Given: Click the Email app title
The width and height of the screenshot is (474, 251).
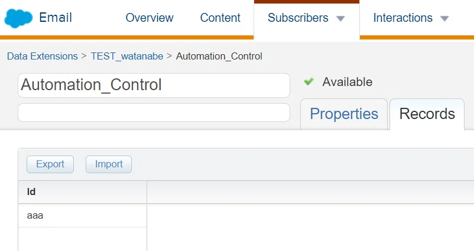Looking at the screenshot, I should [56, 18].
